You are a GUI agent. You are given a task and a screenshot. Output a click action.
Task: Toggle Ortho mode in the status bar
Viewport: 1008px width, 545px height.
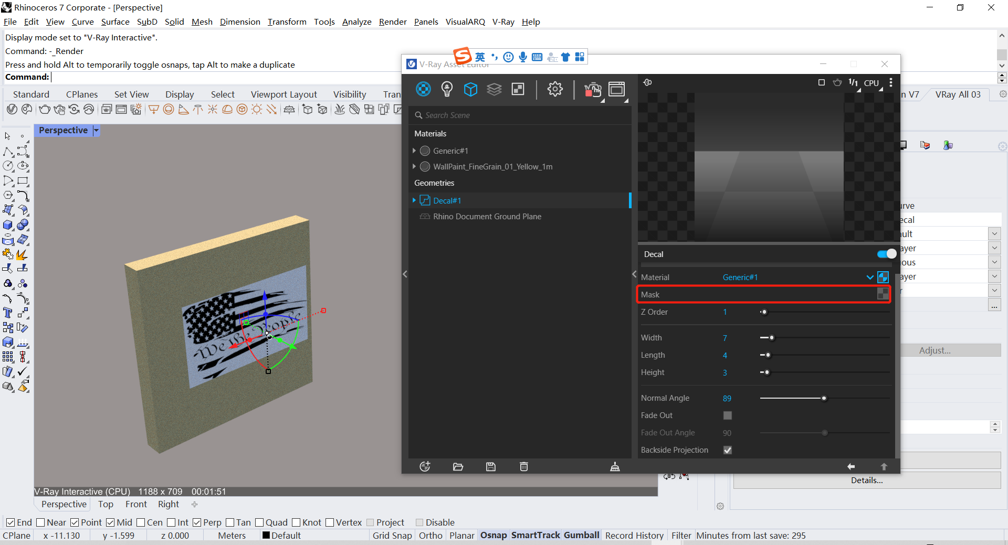pos(430,536)
